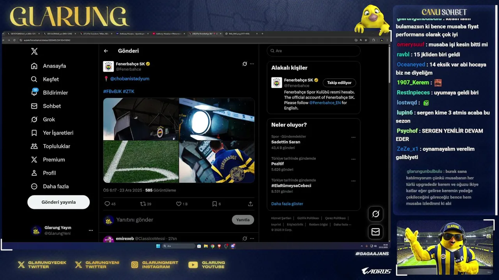Open Çerez Politikası footer link
The width and height of the screenshot is (499, 280).
point(335,218)
